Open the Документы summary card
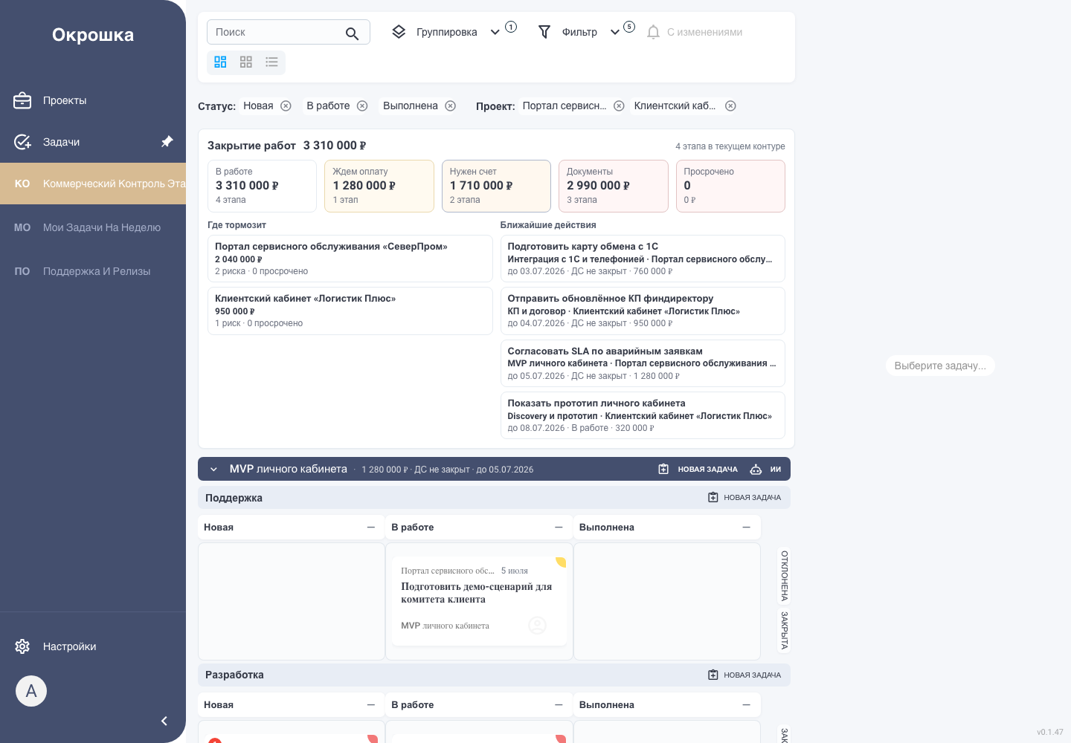 pyautogui.click(x=614, y=186)
